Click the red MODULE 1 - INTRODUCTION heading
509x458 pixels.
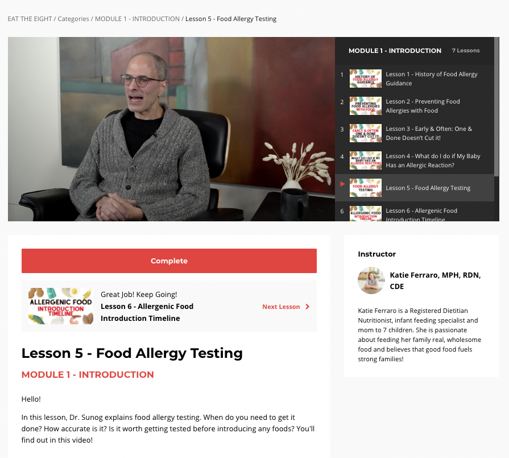(88, 374)
